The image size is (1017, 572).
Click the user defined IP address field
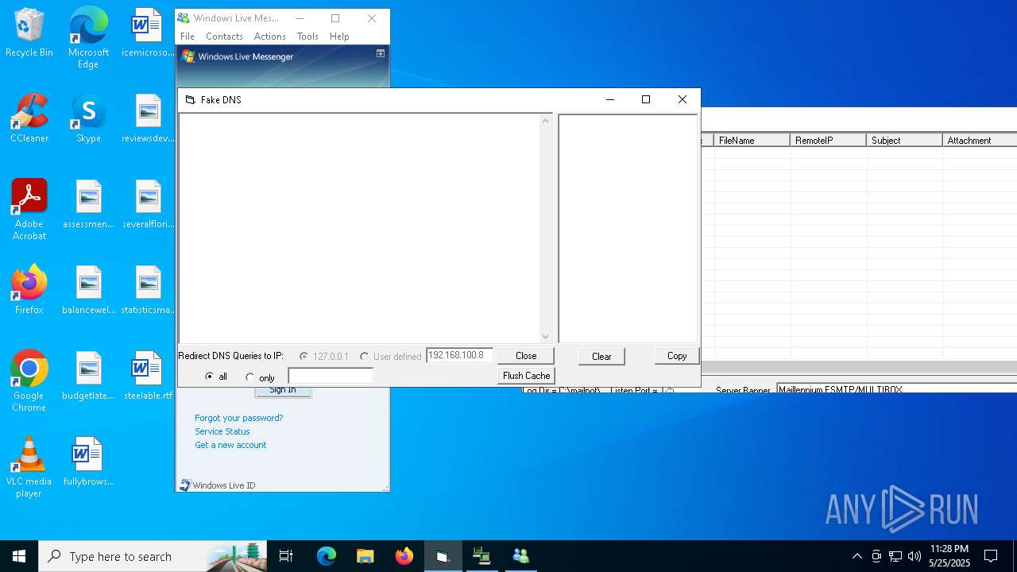(459, 356)
